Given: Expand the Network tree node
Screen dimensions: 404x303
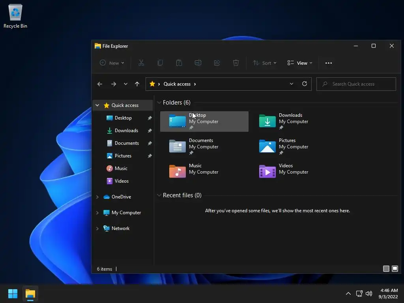Looking at the screenshot, I should (x=97, y=228).
